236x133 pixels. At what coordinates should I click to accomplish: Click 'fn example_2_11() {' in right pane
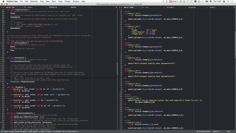tap(133, 110)
